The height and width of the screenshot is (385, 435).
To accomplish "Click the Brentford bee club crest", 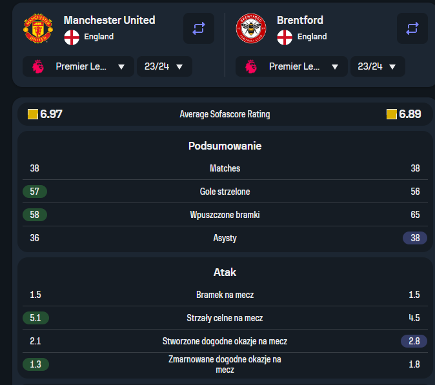I will [x=251, y=28].
